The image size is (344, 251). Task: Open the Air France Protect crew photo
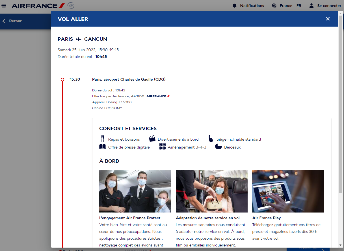[135, 191]
